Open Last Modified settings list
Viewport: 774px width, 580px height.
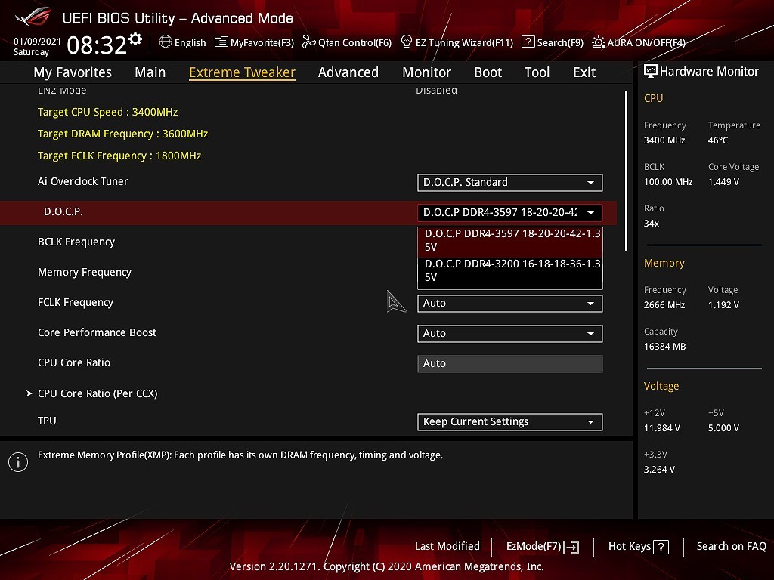[447, 547]
